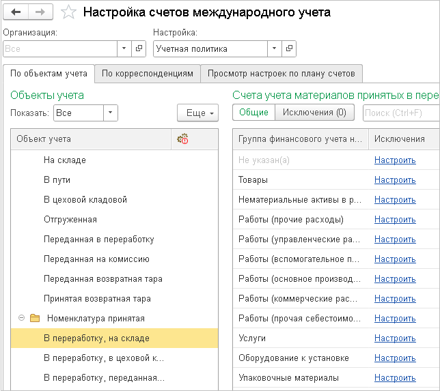
Task: Switch to the По корреспонденциям tab
Action: click(x=147, y=74)
